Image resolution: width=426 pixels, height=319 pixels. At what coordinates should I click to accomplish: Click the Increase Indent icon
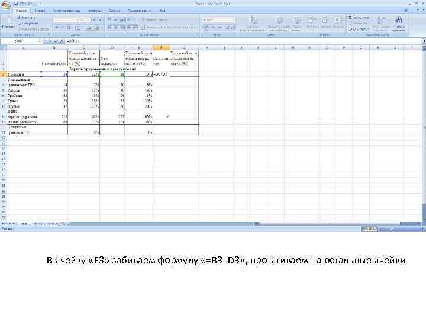[135, 27]
